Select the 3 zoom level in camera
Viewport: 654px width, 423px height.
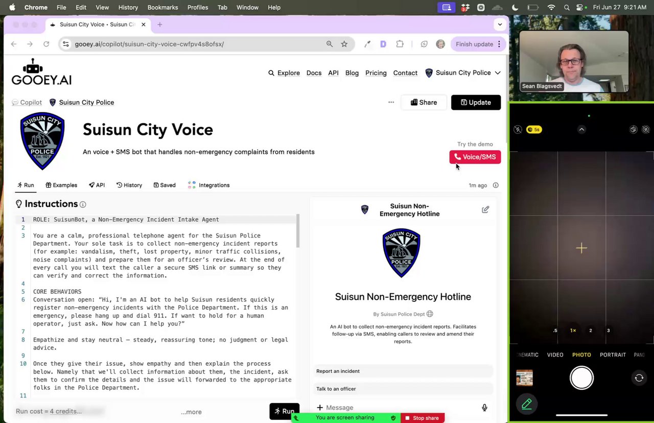(608, 331)
